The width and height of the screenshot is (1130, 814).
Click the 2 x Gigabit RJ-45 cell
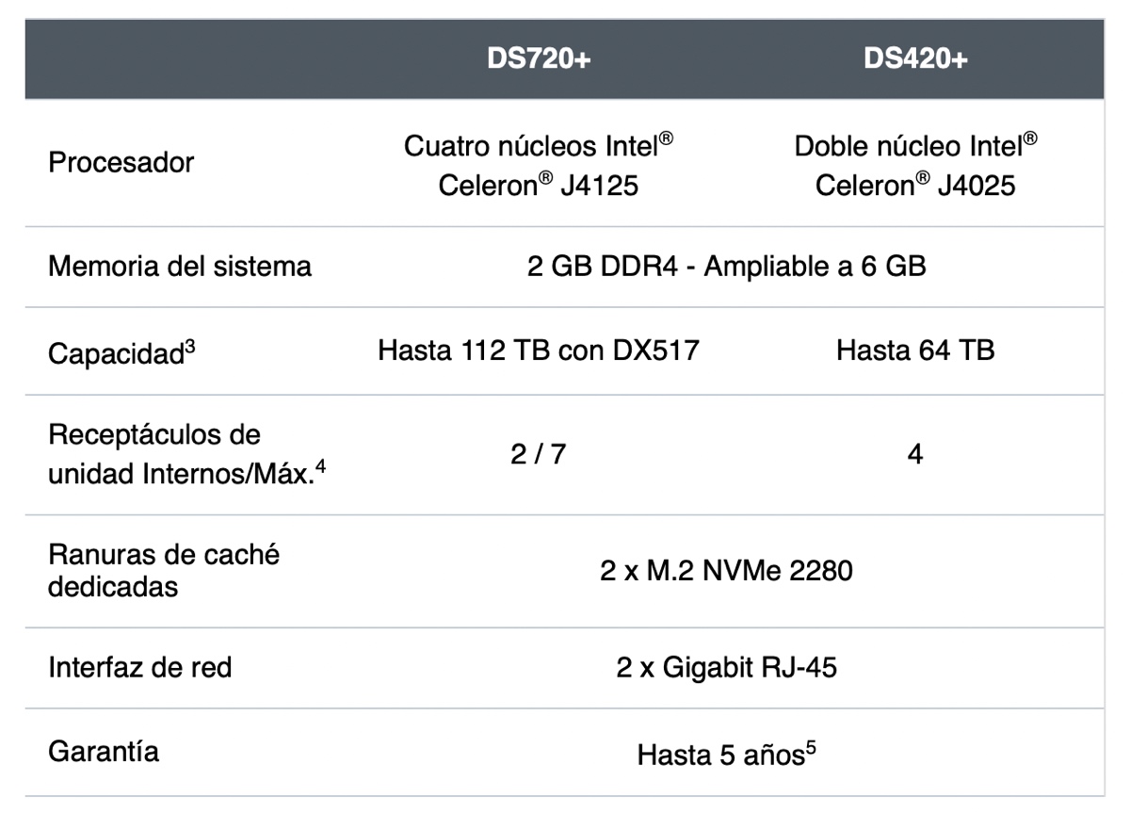click(x=726, y=668)
